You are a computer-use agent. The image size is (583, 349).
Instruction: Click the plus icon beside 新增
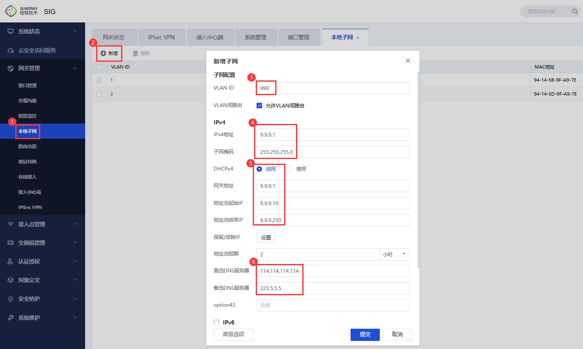point(103,53)
